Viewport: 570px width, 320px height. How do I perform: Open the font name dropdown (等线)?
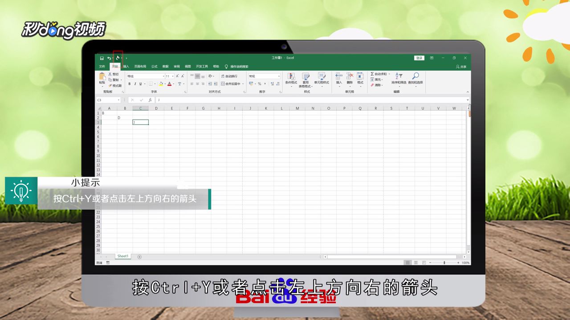[163, 76]
